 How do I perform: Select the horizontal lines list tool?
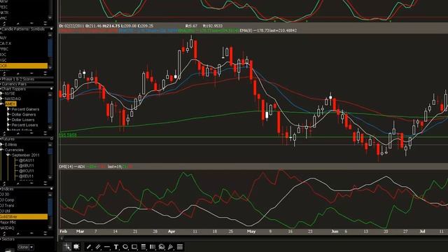click(180, 247)
